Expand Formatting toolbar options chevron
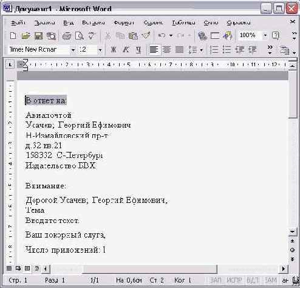This screenshot has height=288, width=300. [270, 50]
